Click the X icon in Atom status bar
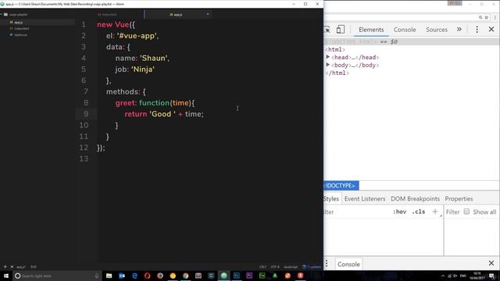Screen dimensions: 500x281 pos(12,267)
